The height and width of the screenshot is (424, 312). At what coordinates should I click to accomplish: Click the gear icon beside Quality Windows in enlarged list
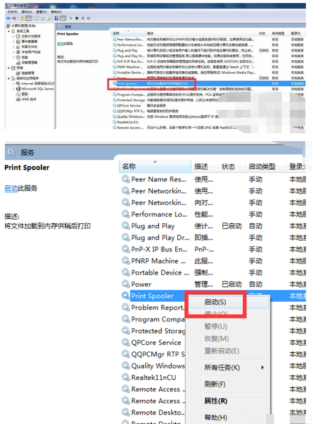pos(125,365)
